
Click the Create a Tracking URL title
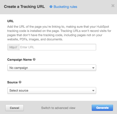(24, 7)
